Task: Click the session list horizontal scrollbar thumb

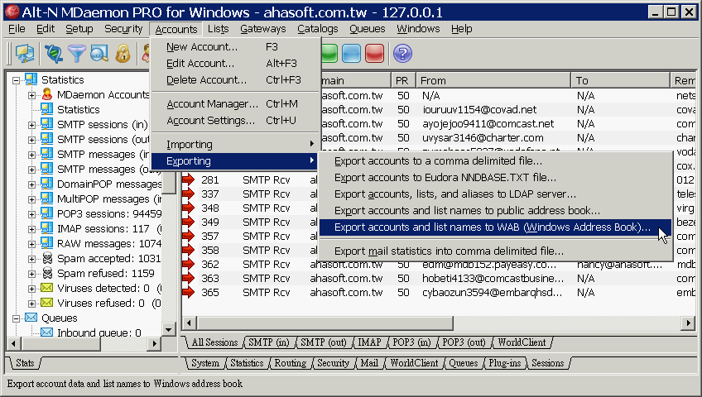Action: point(325,323)
